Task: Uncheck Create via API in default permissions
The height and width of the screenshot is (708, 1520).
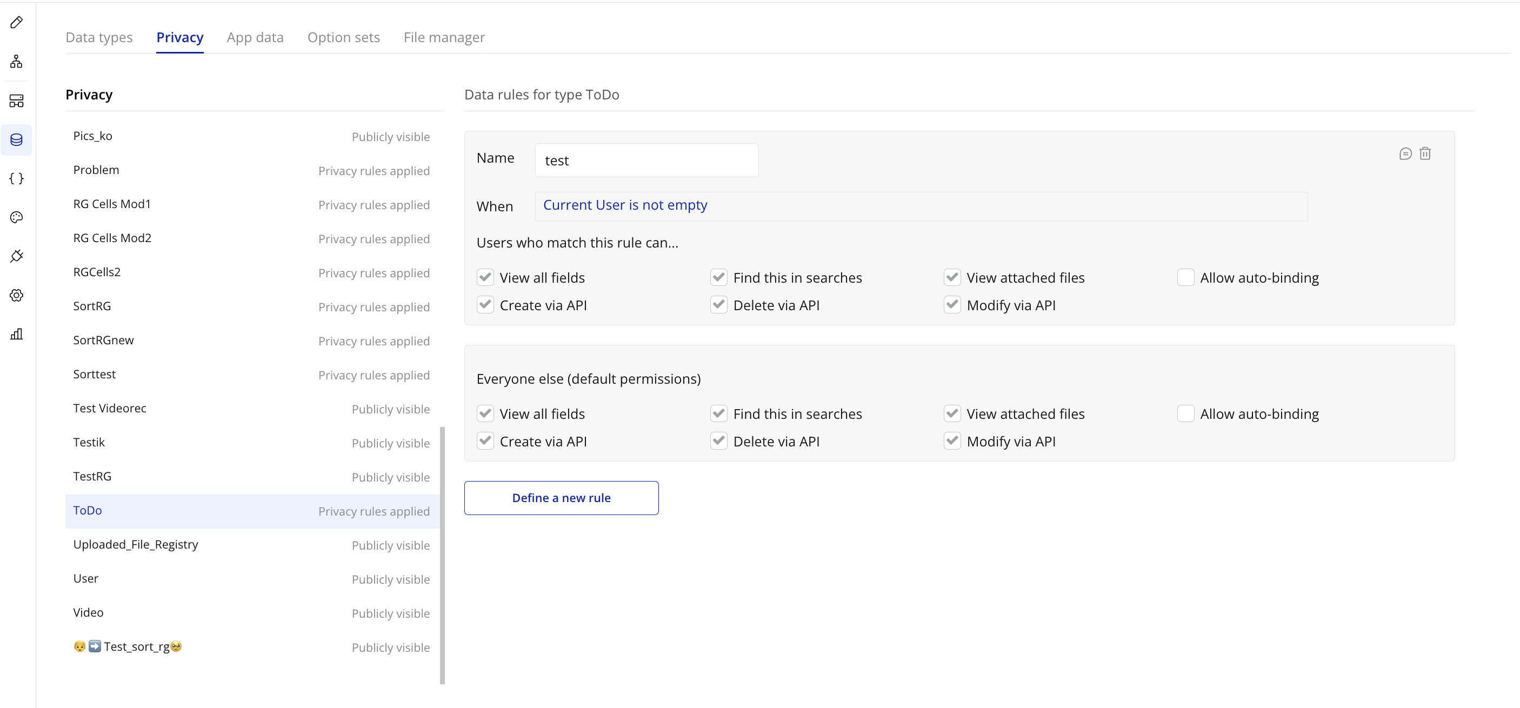Action: tap(485, 440)
